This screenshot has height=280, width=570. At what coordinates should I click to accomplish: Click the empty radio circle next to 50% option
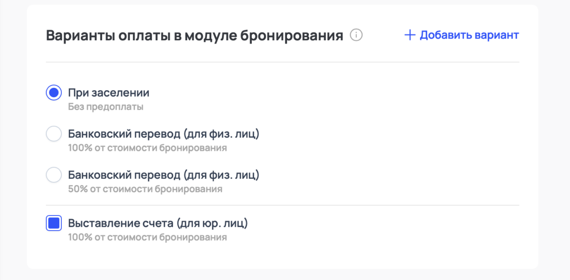click(54, 175)
